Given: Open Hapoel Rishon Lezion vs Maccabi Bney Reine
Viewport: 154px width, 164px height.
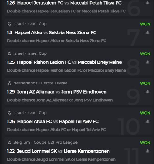Looking at the screenshot, I should tap(69, 62).
